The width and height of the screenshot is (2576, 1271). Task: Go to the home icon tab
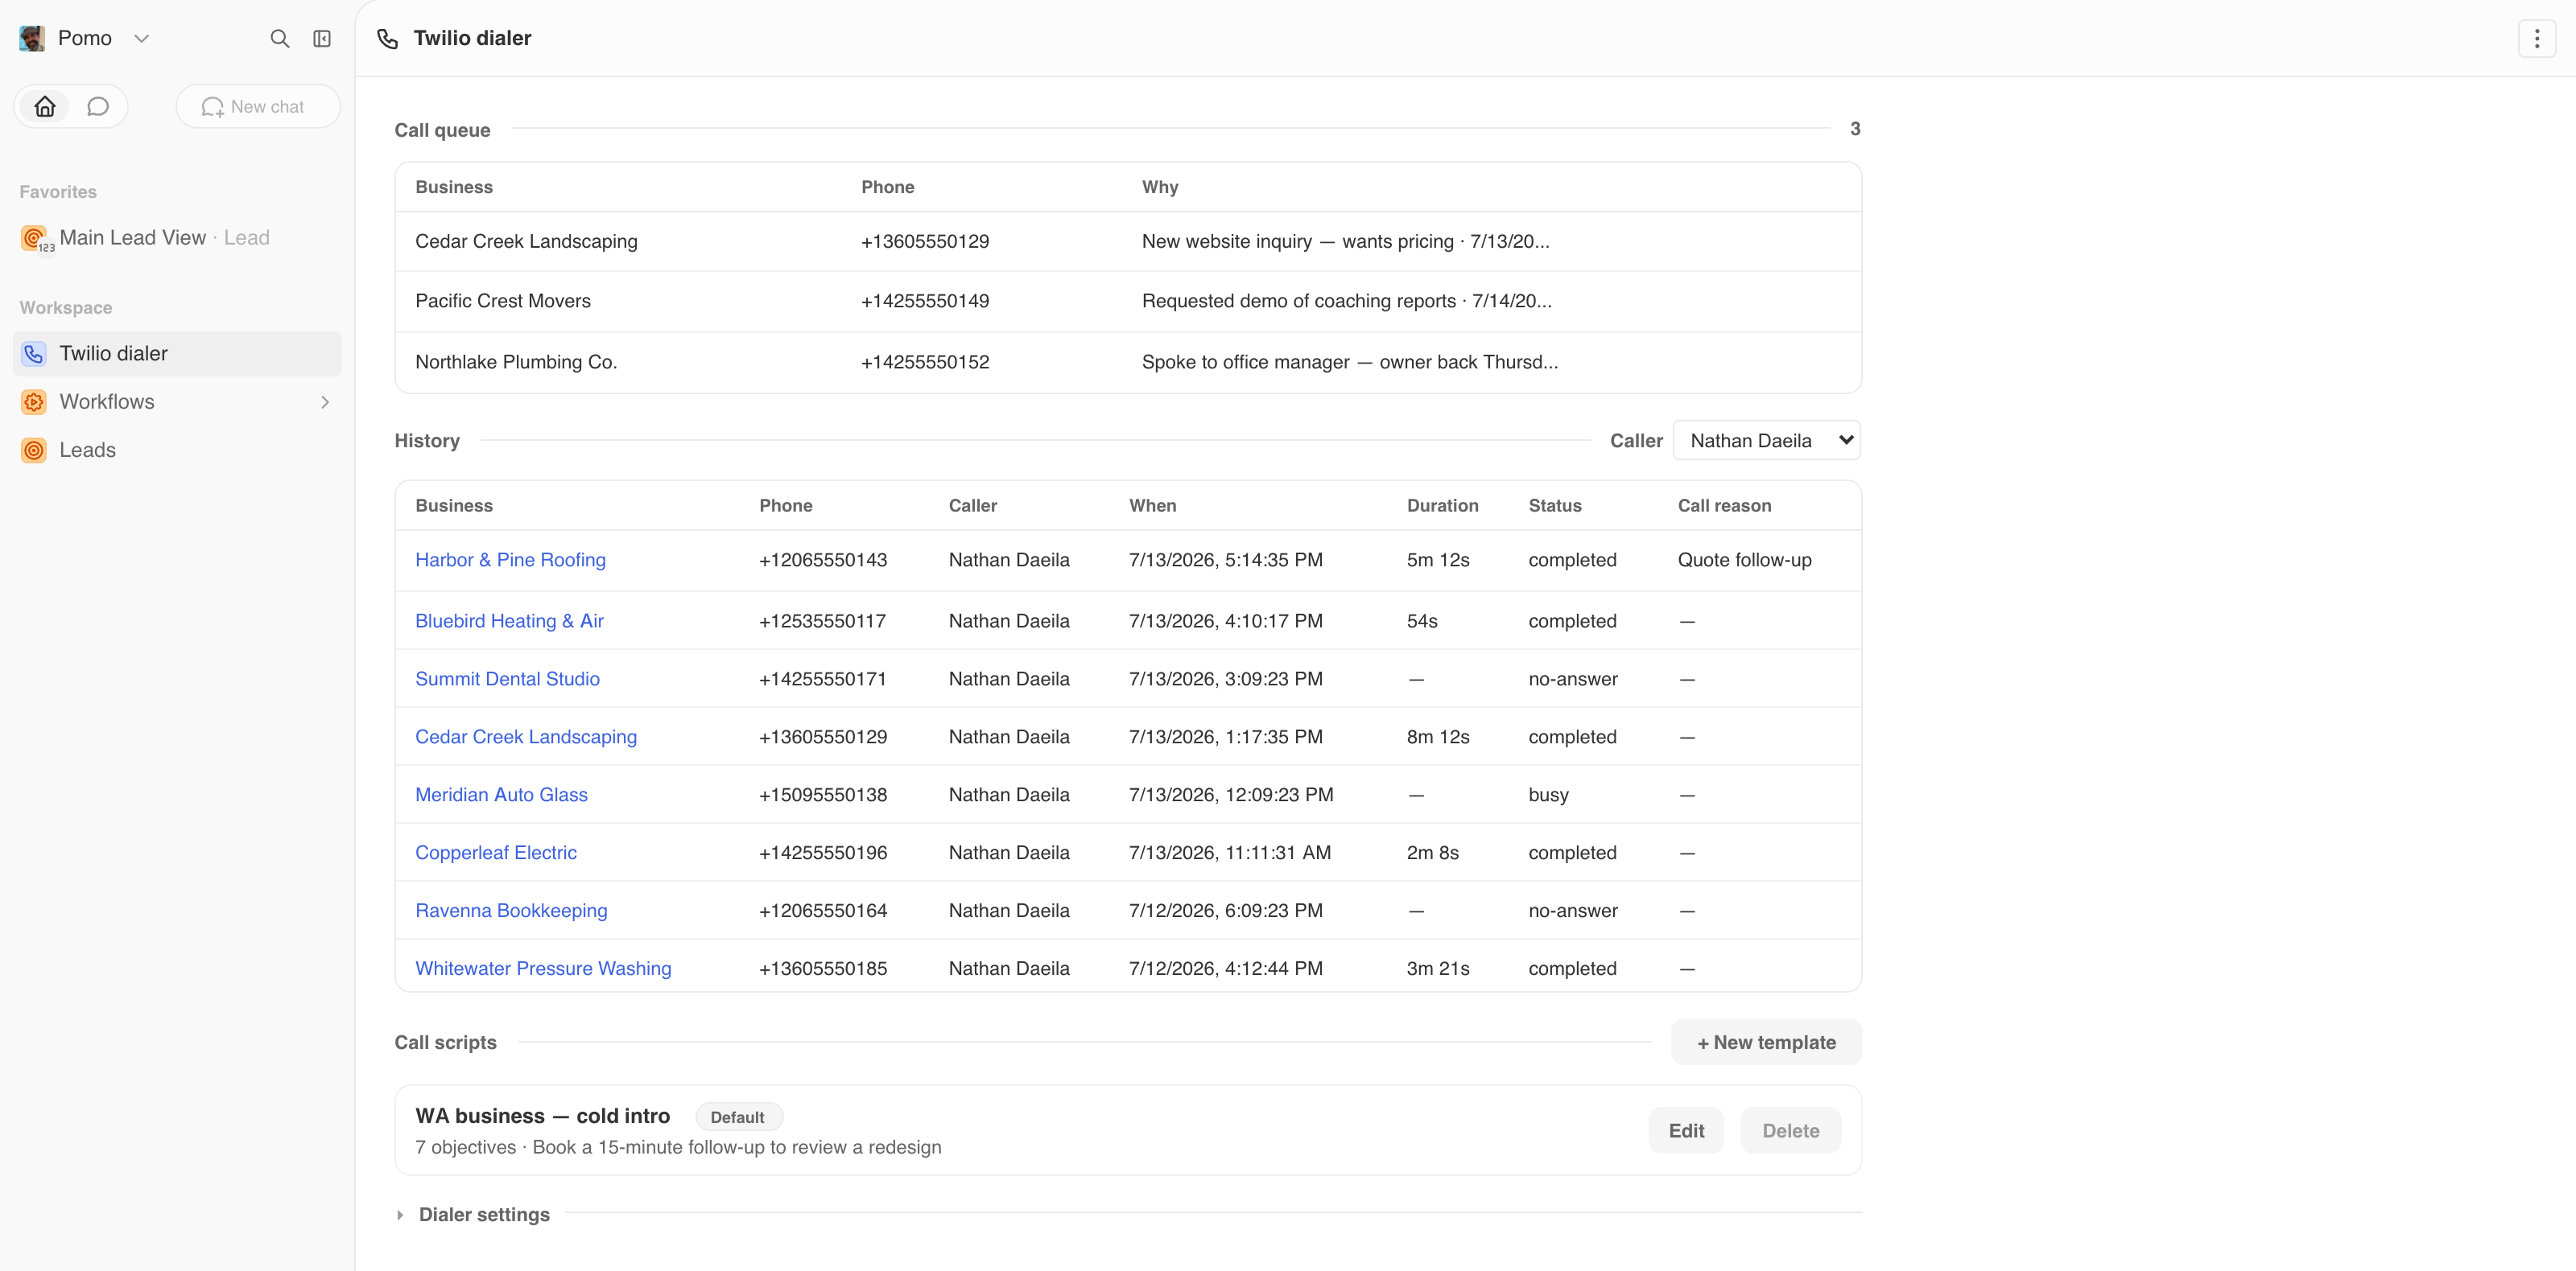pos(45,106)
